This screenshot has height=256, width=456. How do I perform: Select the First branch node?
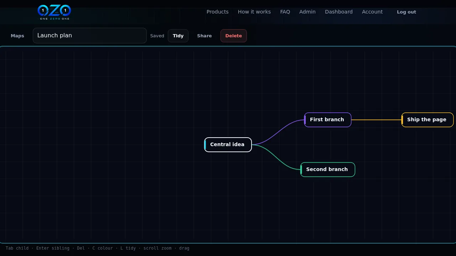(328, 120)
